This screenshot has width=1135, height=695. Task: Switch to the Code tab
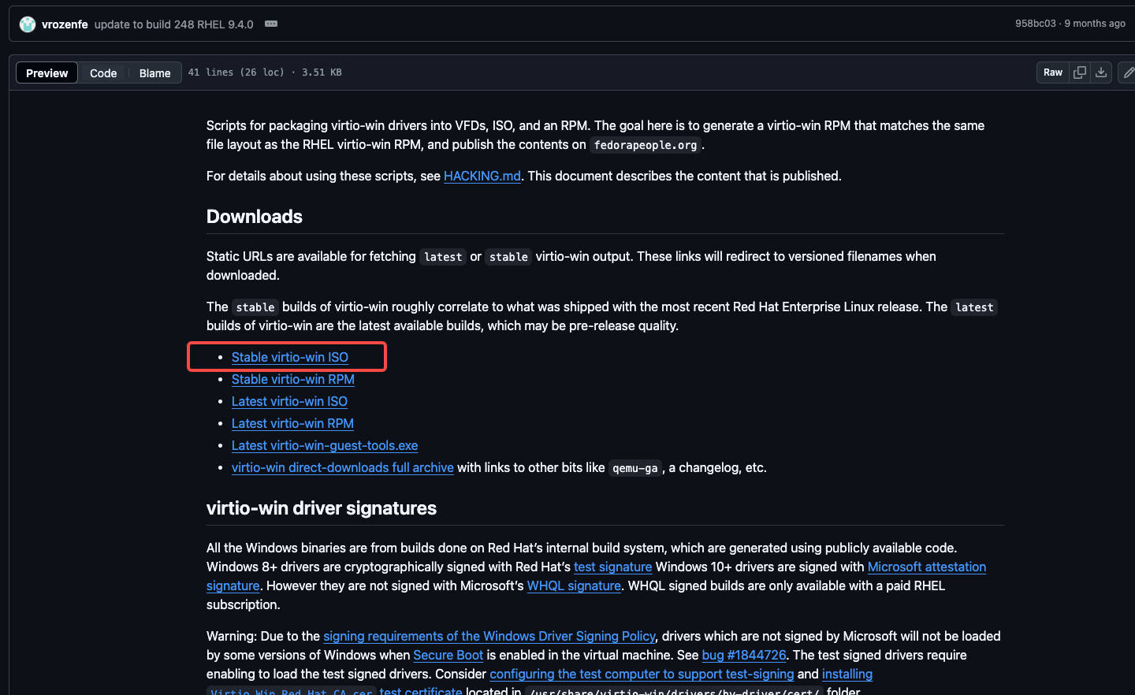click(103, 73)
